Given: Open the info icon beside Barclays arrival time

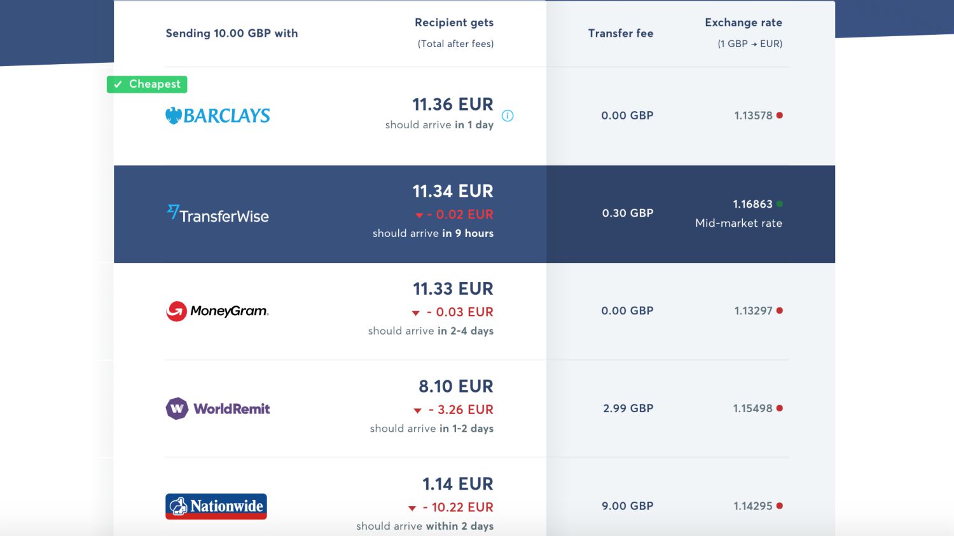Looking at the screenshot, I should click(x=508, y=116).
